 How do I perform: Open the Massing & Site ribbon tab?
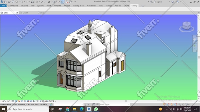pos(79,6)
